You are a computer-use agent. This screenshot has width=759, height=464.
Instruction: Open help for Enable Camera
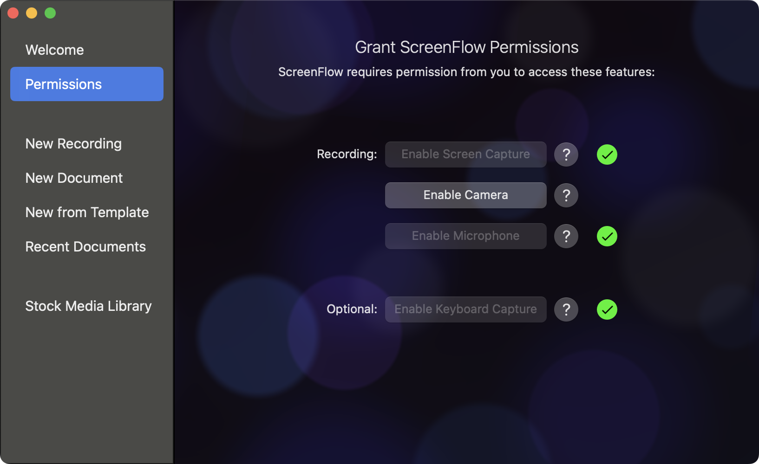[x=566, y=195]
